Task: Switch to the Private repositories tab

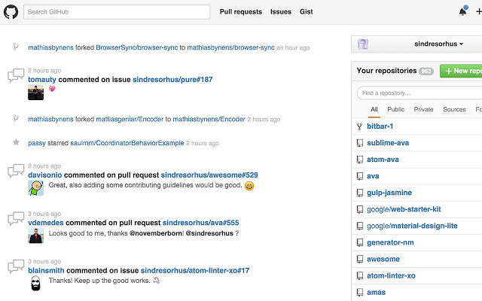Action: (423, 110)
